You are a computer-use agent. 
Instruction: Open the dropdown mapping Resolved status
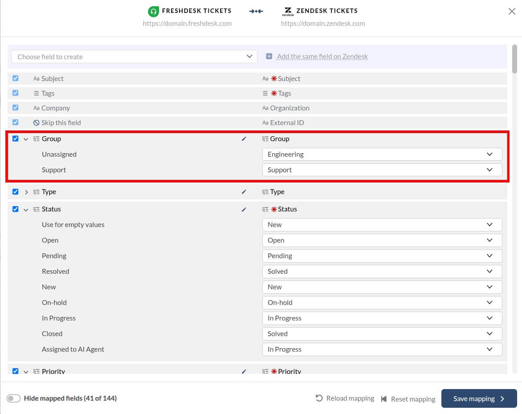point(382,272)
